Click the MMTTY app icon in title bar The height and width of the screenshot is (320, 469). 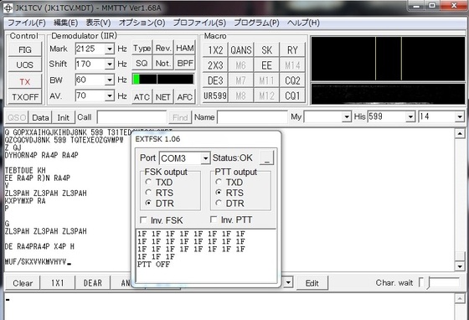click(8, 8)
